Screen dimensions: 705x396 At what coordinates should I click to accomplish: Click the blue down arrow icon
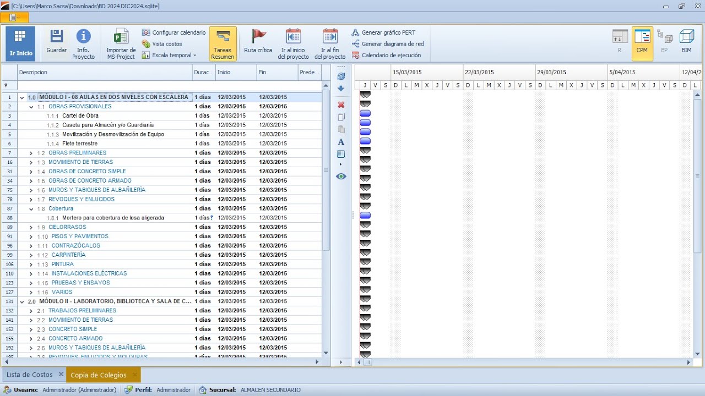[341, 89]
